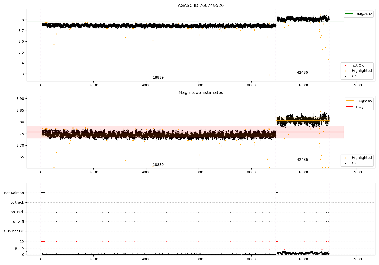Click the '8.70' y-axis tick in Magnitude Estimates
The image size is (379, 265).
click(20, 146)
